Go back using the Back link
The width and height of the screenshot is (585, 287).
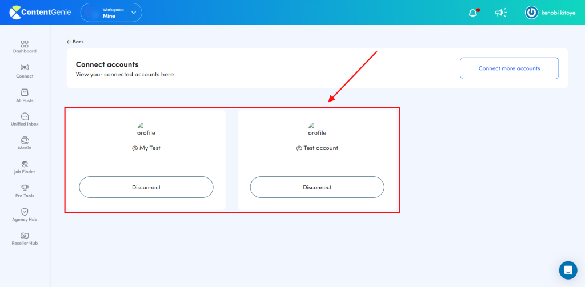pyautogui.click(x=75, y=42)
